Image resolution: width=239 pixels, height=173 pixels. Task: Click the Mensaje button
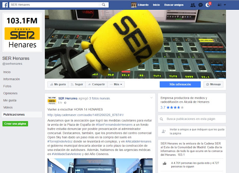click(213, 84)
